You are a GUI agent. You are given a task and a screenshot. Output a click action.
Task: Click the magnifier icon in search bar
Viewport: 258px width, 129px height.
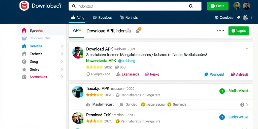191,6
